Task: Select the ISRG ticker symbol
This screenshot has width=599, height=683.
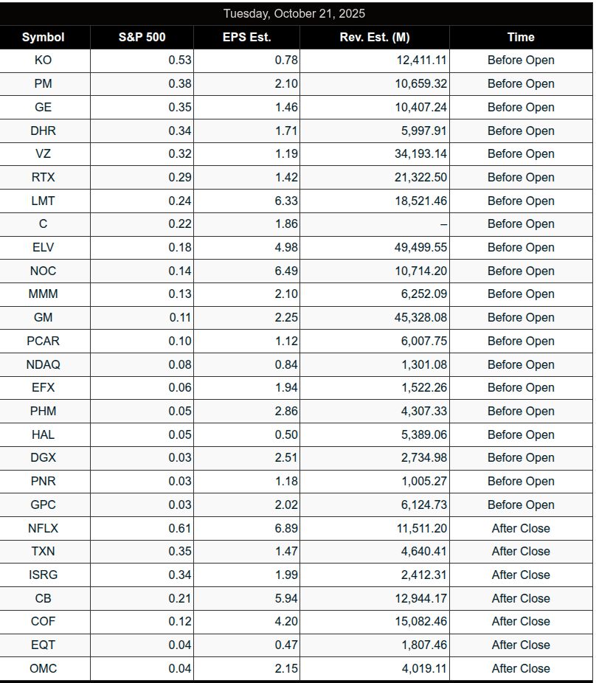Action: (44, 575)
